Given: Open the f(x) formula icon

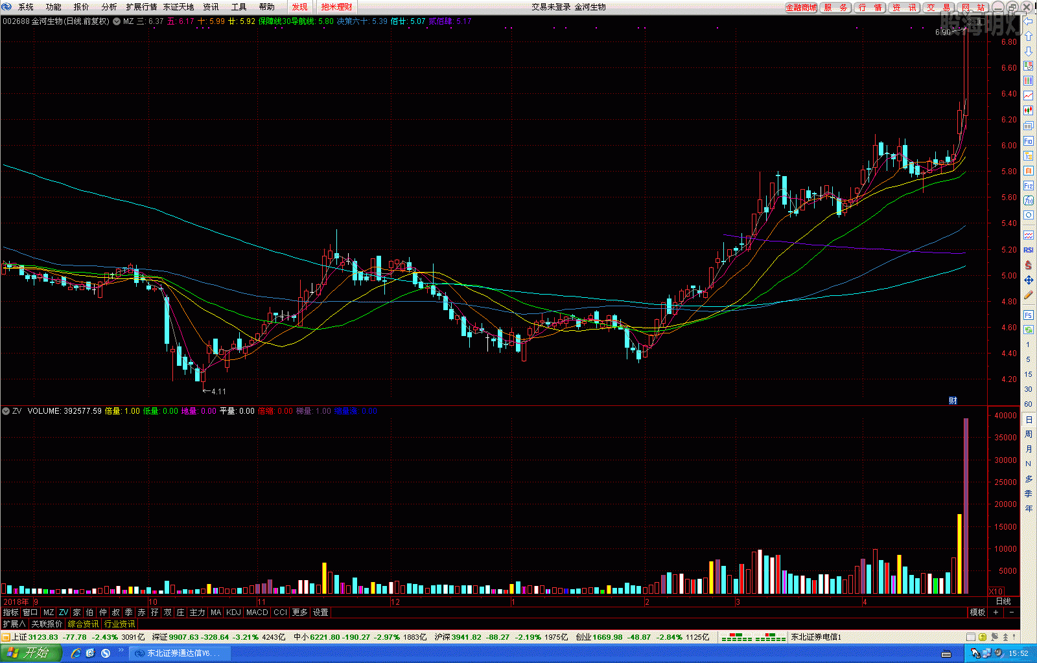Looking at the screenshot, I should (1028, 200).
